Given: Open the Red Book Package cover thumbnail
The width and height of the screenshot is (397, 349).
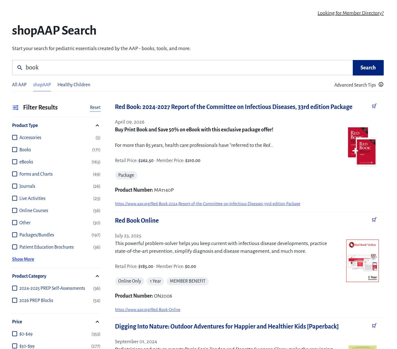Looking at the screenshot, I should point(362,146).
